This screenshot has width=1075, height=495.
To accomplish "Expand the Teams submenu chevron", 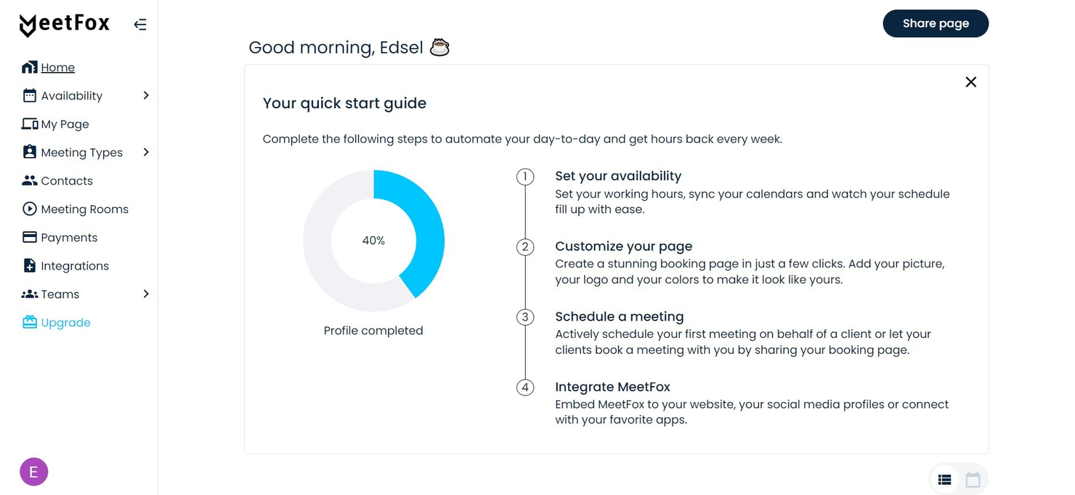I will [x=145, y=294].
